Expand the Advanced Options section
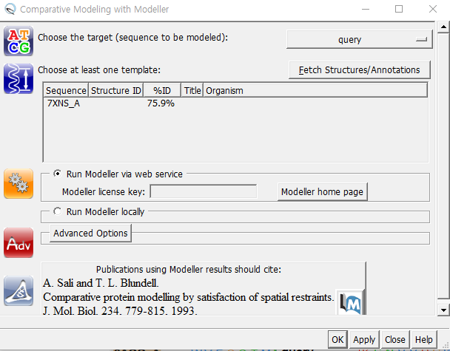 pyautogui.click(x=90, y=234)
